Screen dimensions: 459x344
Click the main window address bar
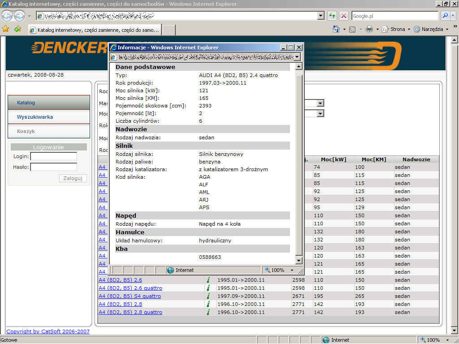click(x=177, y=16)
